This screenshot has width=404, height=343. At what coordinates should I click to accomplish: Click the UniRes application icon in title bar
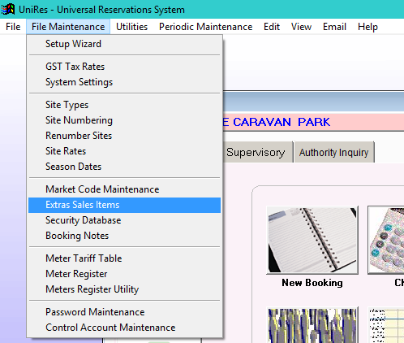tap(8, 9)
